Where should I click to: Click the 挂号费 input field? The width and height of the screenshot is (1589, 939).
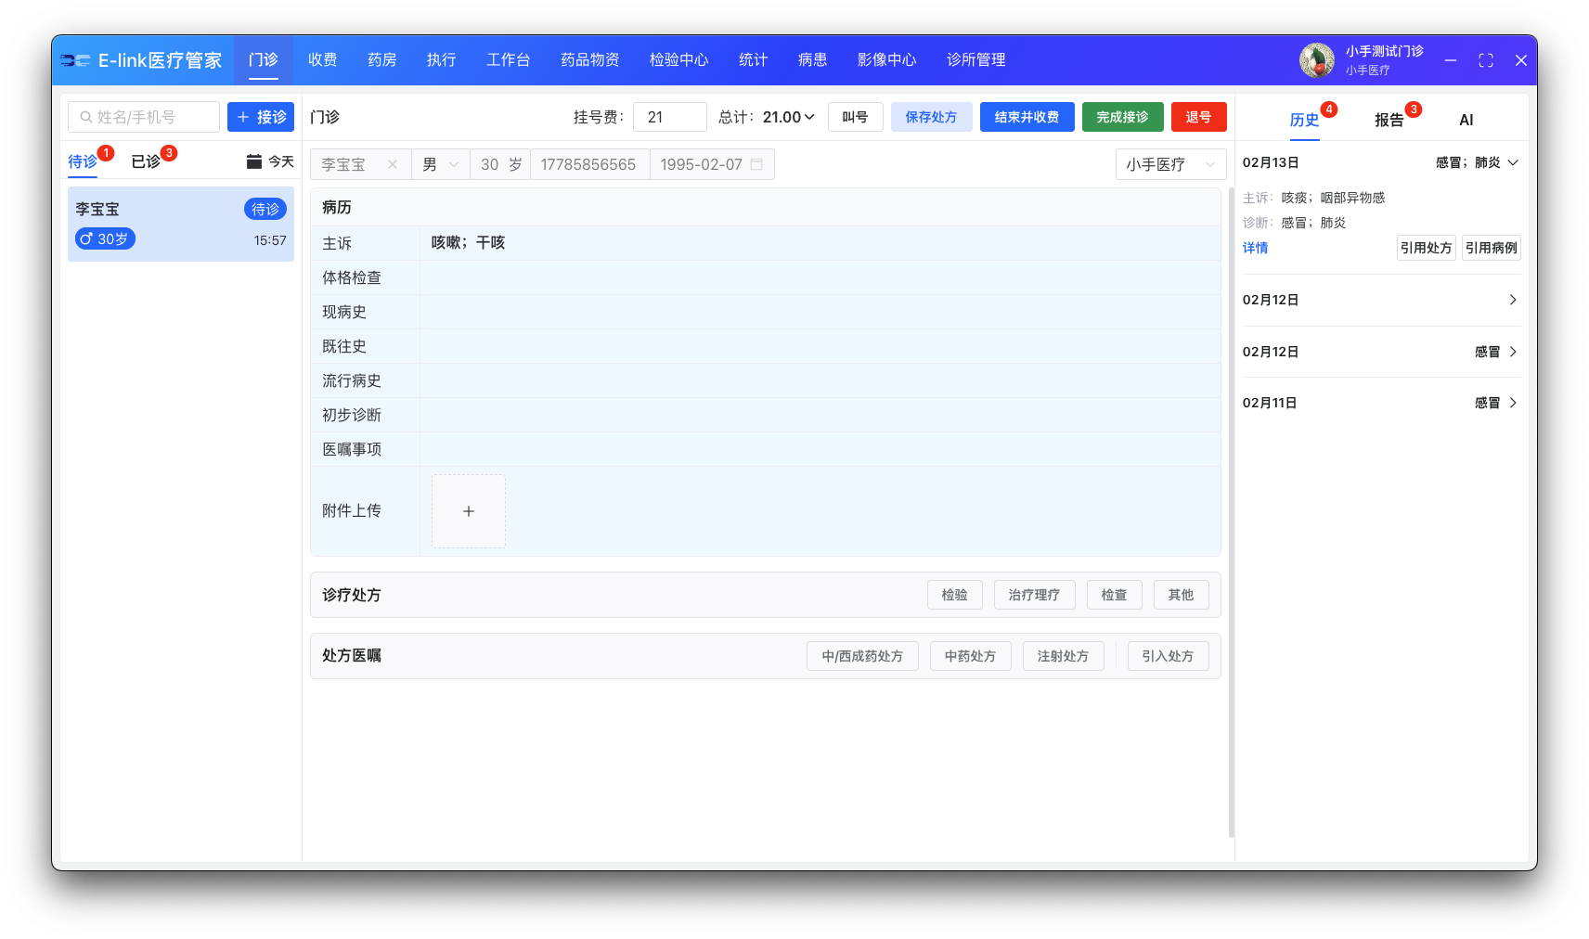pyautogui.click(x=669, y=117)
